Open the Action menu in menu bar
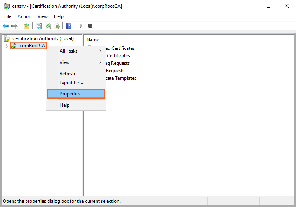Viewport: 296px width, 207px height. pyautogui.click(x=24, y=16)
